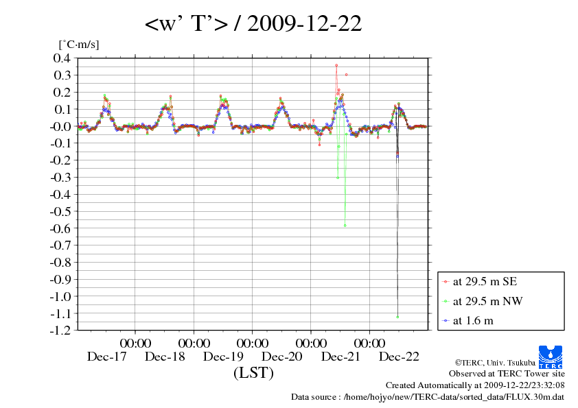
Task: Click the y-axis label -0.0
Action: (60, 126)
